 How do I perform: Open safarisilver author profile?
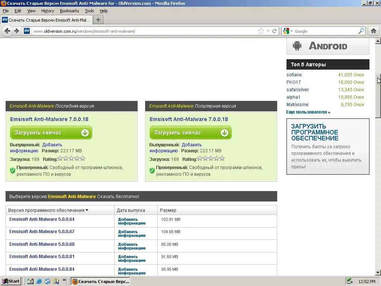pos(298,89)
